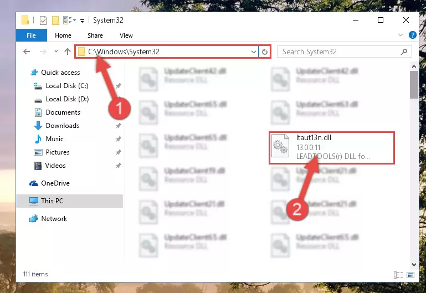Click the pin icon next to Videos

point(118,166)
